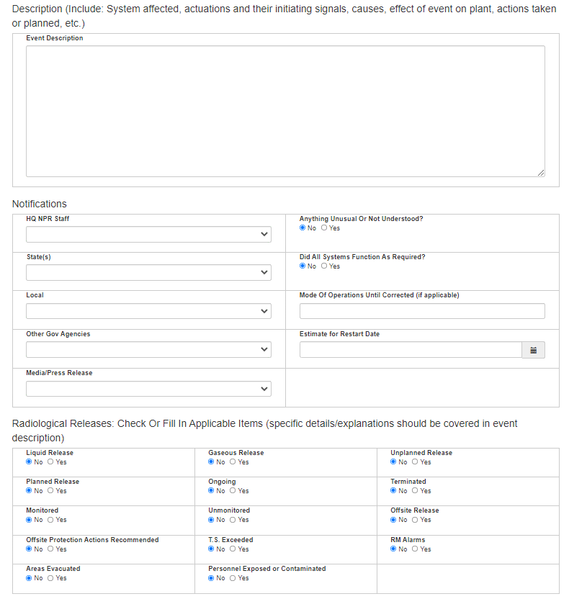The image size is (569, 599).
Task: Mark Unplanned Release as Yes
Action: coord(415,462)
